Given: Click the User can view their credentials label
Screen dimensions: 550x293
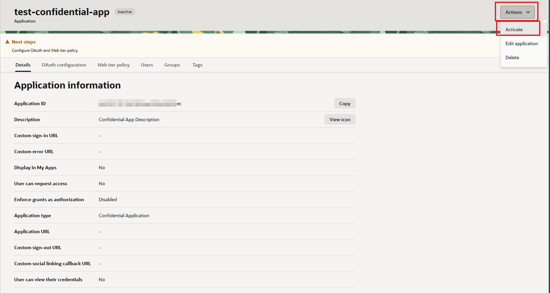Looking at the screenshot, I should click(48, 280).
